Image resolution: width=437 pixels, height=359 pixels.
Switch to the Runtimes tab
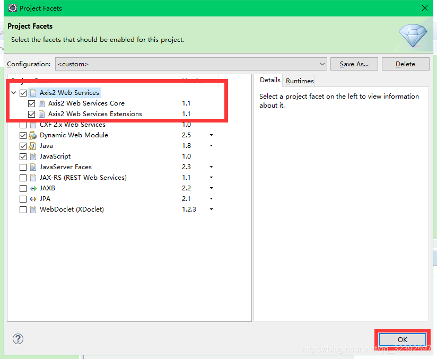point(300,81)
